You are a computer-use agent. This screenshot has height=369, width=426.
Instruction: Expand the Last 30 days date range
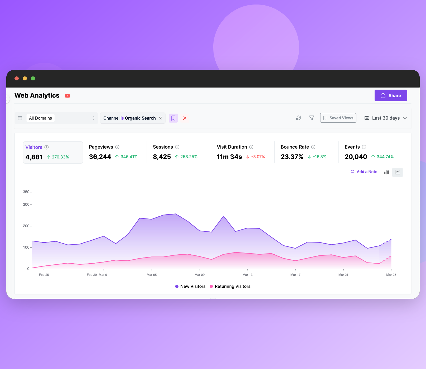(386, 118)
